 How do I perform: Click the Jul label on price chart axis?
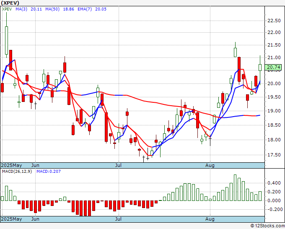coord(118,165)
